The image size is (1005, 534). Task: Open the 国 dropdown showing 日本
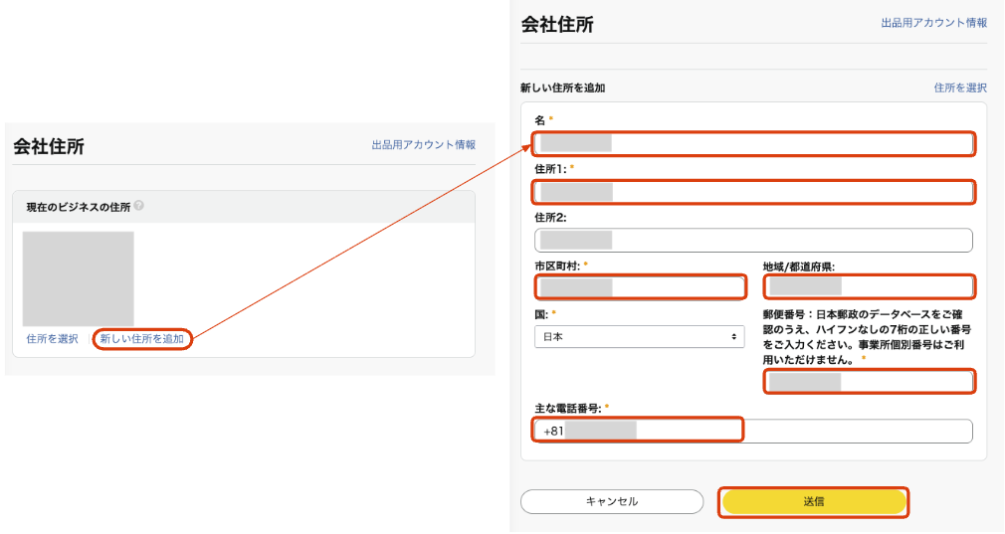pos(640,337)
